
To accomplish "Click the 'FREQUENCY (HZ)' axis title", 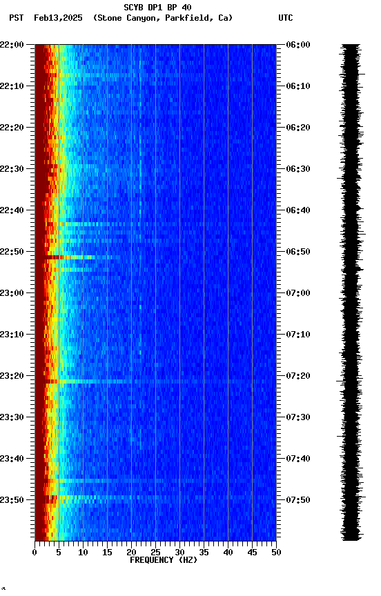I will tap(164, 560).
